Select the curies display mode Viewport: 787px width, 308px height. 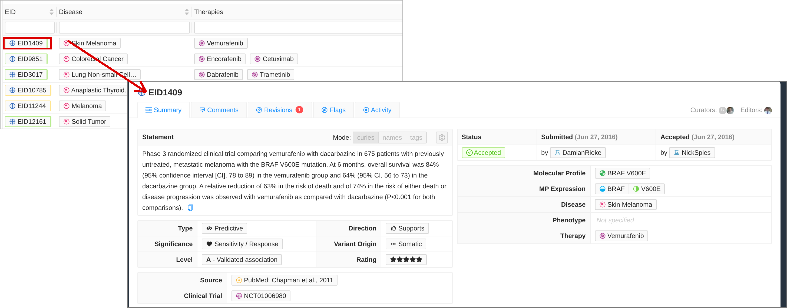365,137
